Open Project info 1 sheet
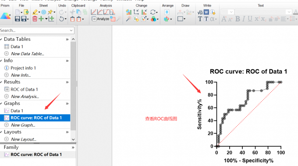298x166 pixels. pyautogui.click(x=23, y=68)
